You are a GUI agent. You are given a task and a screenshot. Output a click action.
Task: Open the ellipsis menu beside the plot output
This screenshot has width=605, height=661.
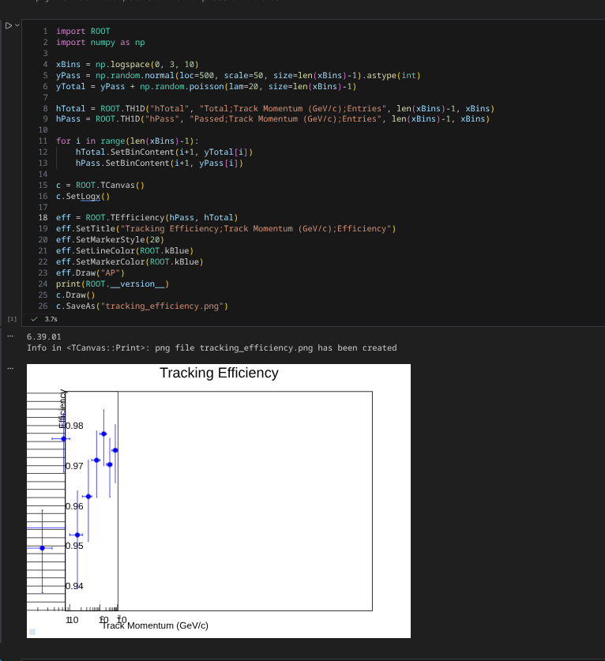click(10, 369)
